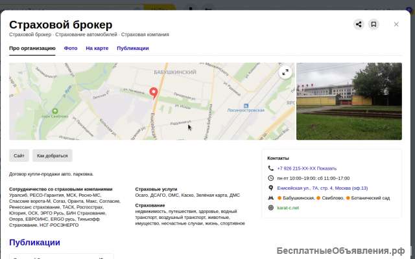The image size is (415, 259).
Task: Click the Лосиноостровская station icon on map
Action: (x=246, y=106)
